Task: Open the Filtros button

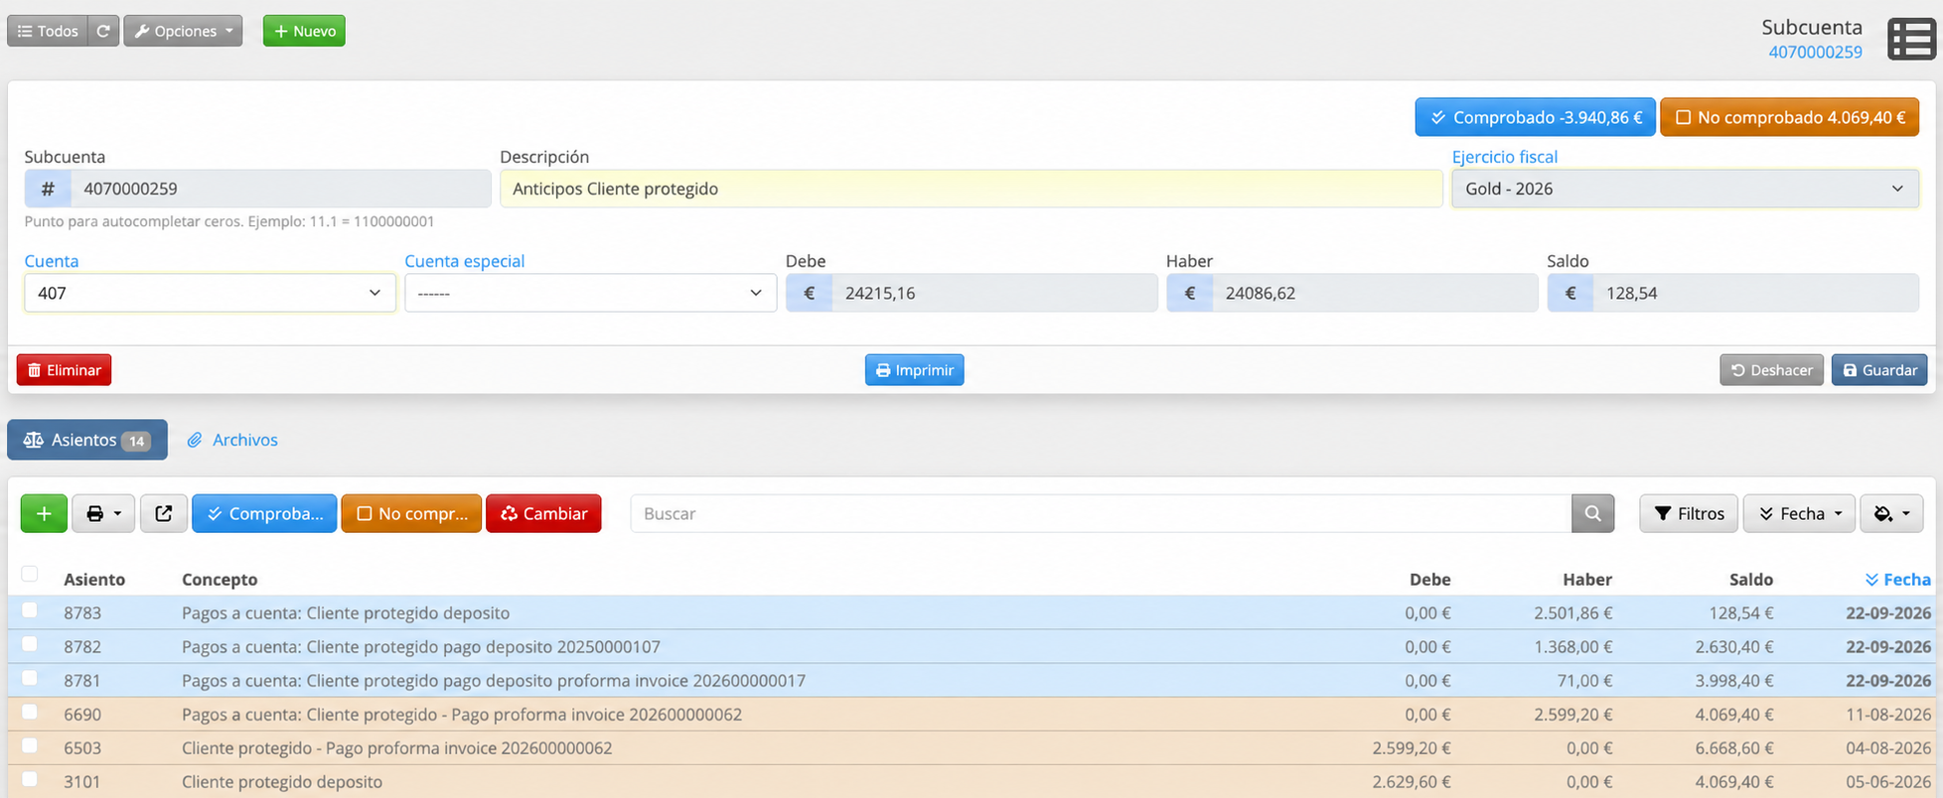Action: 1689,513
